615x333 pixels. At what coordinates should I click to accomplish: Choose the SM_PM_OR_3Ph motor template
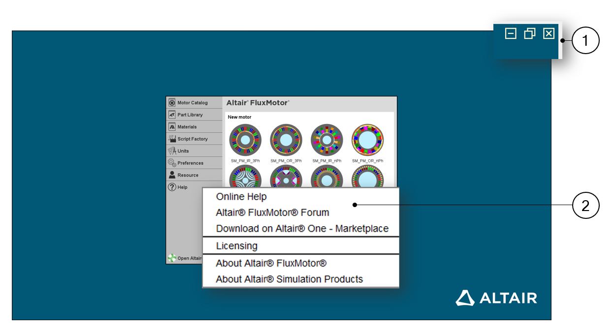[286, 140]
